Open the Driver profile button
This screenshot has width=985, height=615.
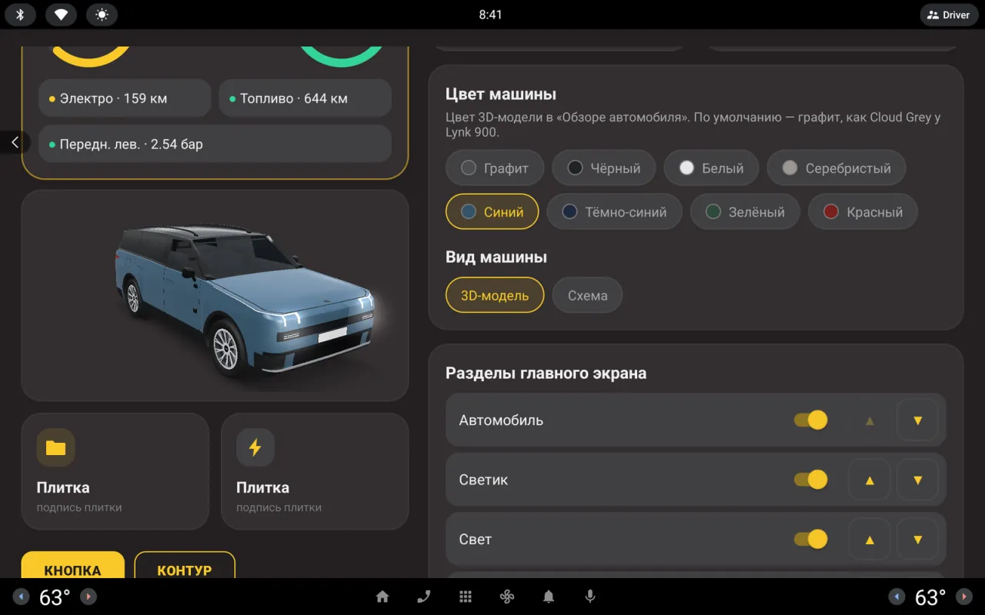pos(949,15)
